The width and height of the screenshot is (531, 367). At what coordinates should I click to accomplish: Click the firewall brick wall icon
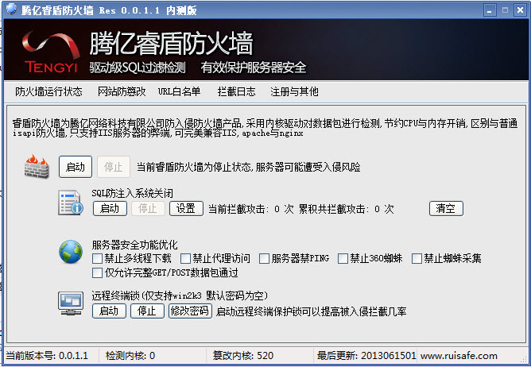[x=37, y=167]
